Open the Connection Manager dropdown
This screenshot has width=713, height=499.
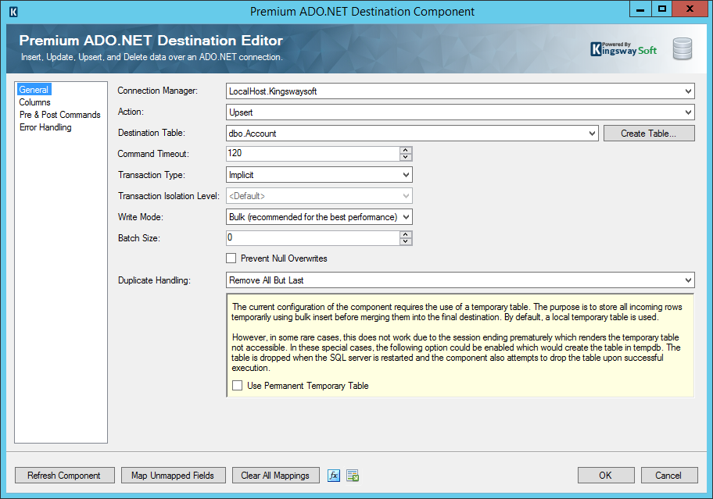(687, 91)
